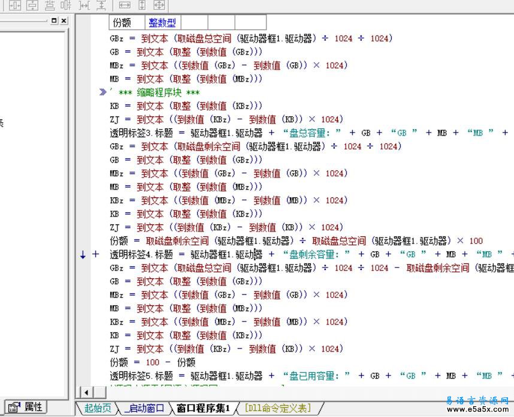Click the center horizontally in window icon
Viewport: 514px width, 417px height.
15,5
